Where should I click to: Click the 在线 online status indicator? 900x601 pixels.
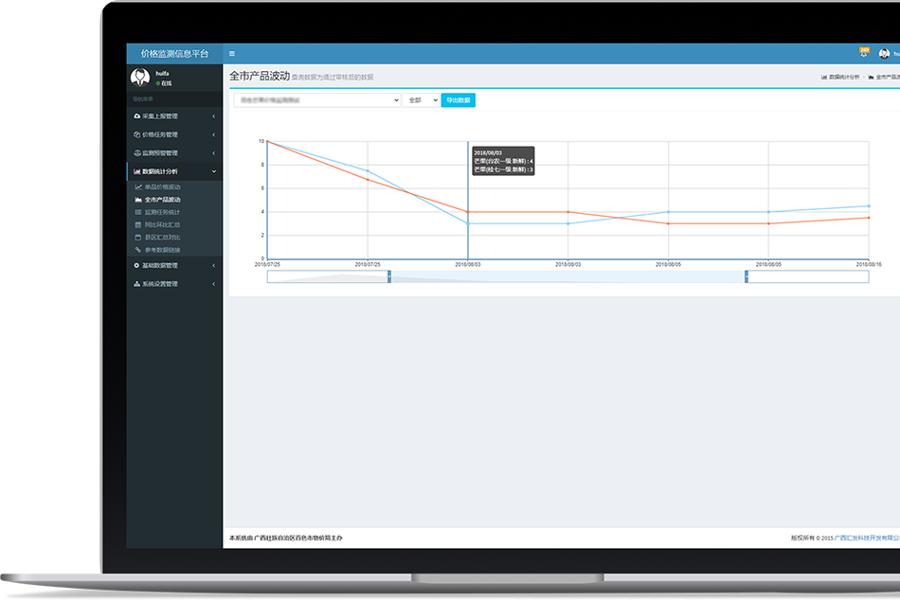tap(164, 83)
